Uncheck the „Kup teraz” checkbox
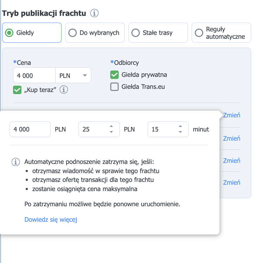The height and width of the screenshot is (263, 255). tap(17, 90)
